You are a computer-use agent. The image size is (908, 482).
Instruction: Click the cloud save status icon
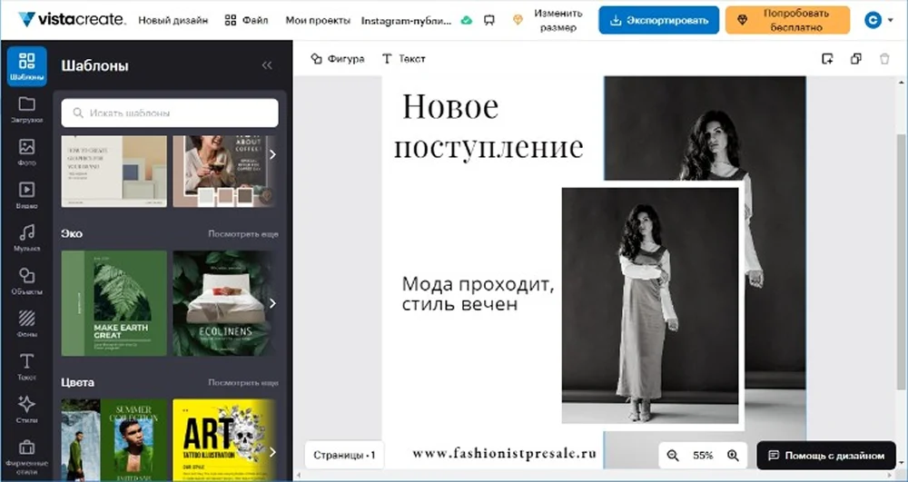(x=466, y=20)
